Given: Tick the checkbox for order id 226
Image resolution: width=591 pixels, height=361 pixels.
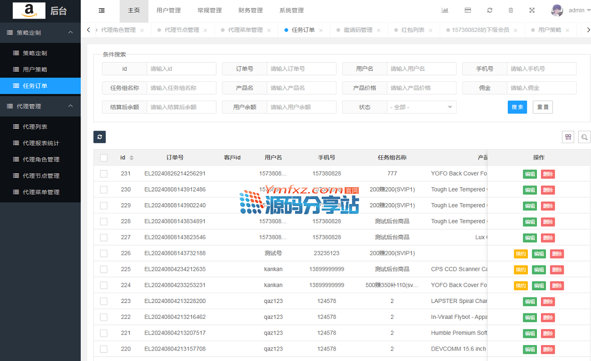Looking at the screenshot, I should tap(104, 254).
